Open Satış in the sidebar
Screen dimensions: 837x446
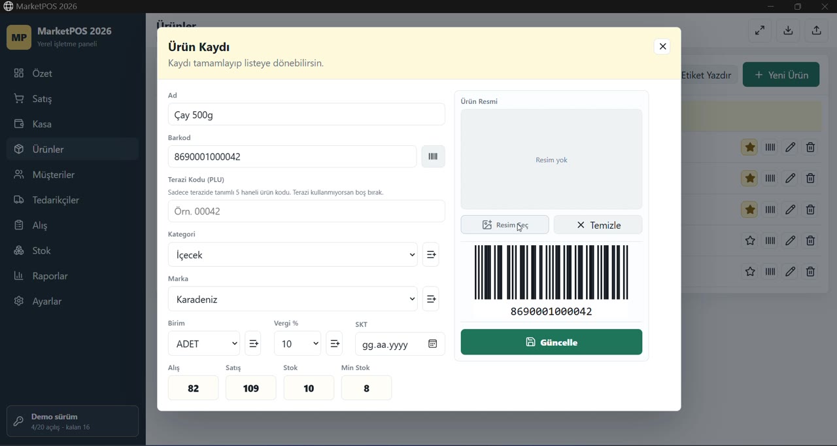click(73, 99)
